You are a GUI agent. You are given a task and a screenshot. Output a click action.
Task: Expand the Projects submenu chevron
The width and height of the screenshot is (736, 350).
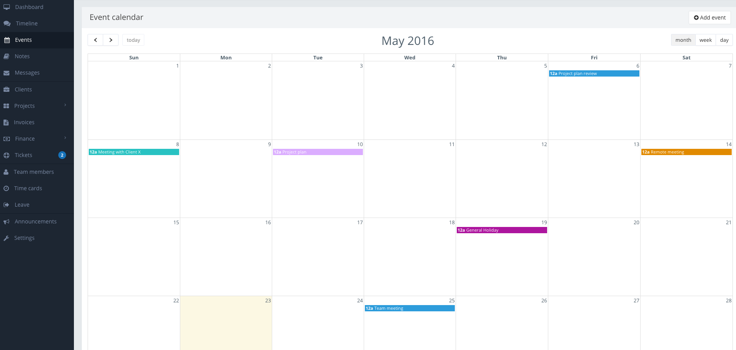tap(65, 105)
